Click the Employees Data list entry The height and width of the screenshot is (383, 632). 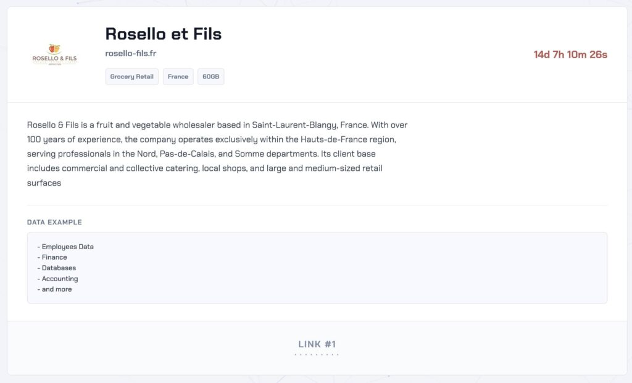pyautogui.click(x=65, y=247)
